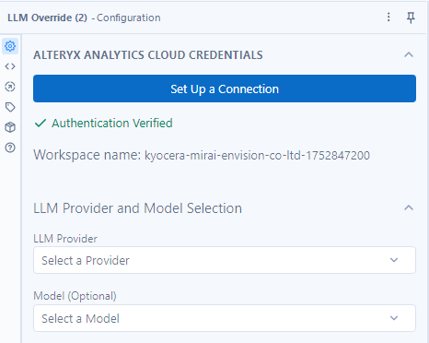Click the LLM Provider and Model Selection heading
The image size is (429, 343).
(137, 208)
